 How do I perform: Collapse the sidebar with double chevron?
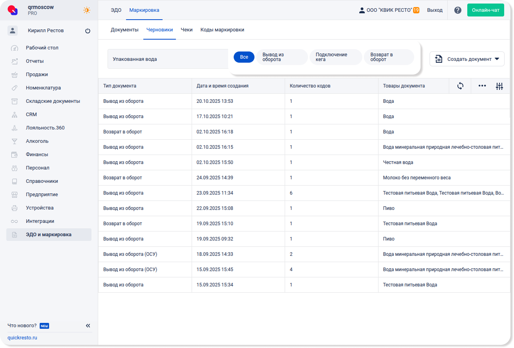pyautogui.click(x=88, y=326)
